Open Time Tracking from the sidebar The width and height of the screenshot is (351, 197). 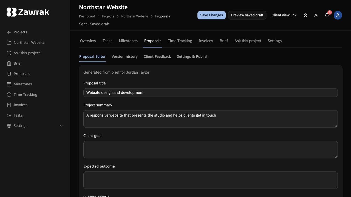click(x=35, y=94)
